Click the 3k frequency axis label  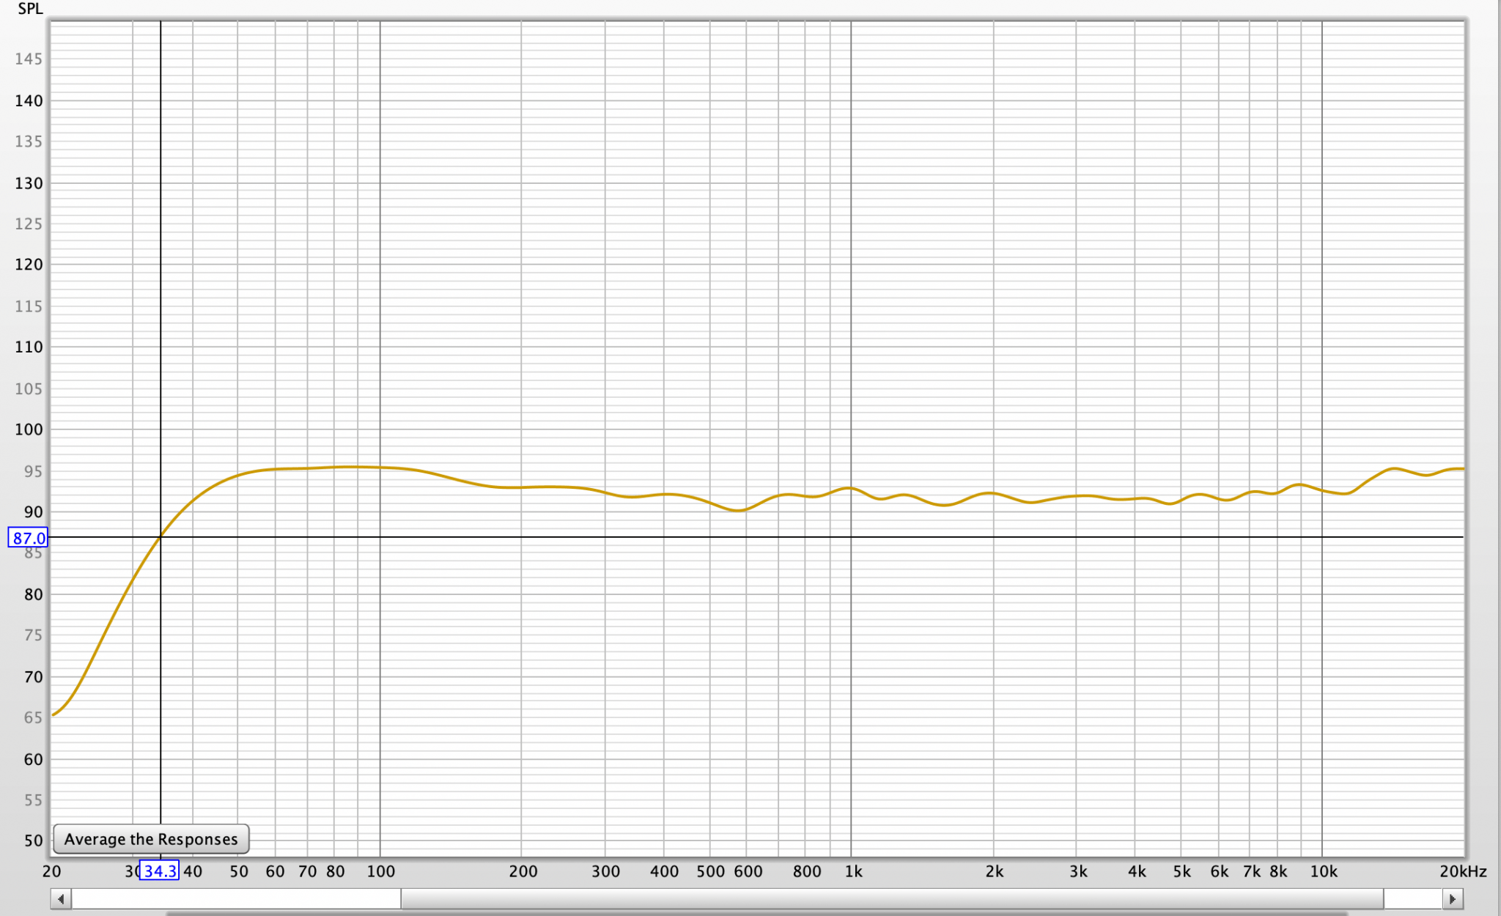[x=1078, y=871]
